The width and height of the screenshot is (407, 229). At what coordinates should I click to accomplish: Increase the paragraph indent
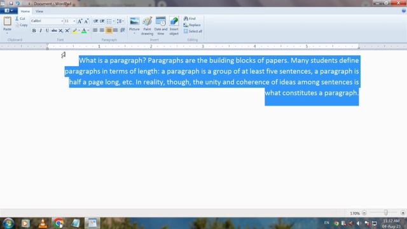[102, 21]
